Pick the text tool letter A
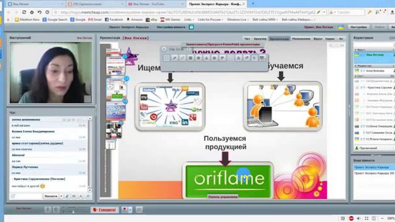The width and height of the screenshot is (395, 222). tap(238, 58)
